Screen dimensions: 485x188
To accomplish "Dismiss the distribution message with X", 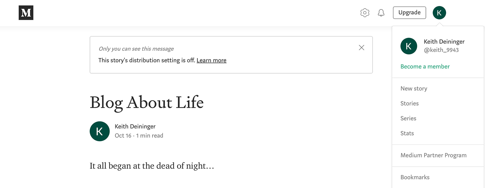I will pos(361,48).
